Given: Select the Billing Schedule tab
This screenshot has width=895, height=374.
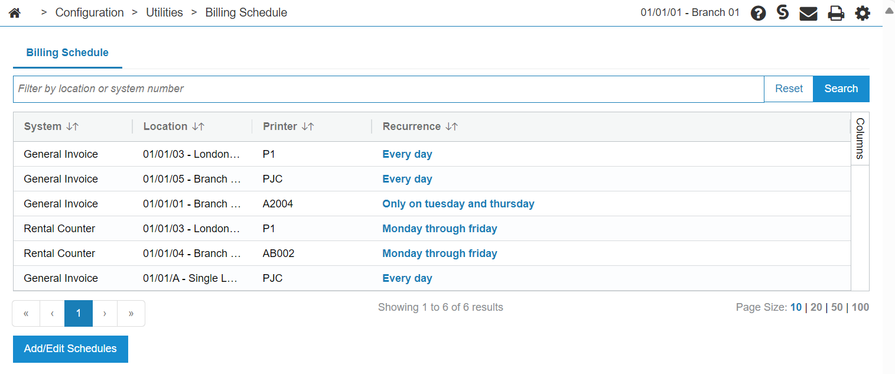Looking at the screenshot, I should [67, 53].
